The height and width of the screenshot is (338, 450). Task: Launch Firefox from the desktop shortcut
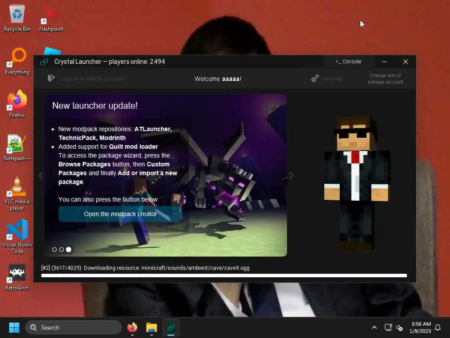[17, 104]
